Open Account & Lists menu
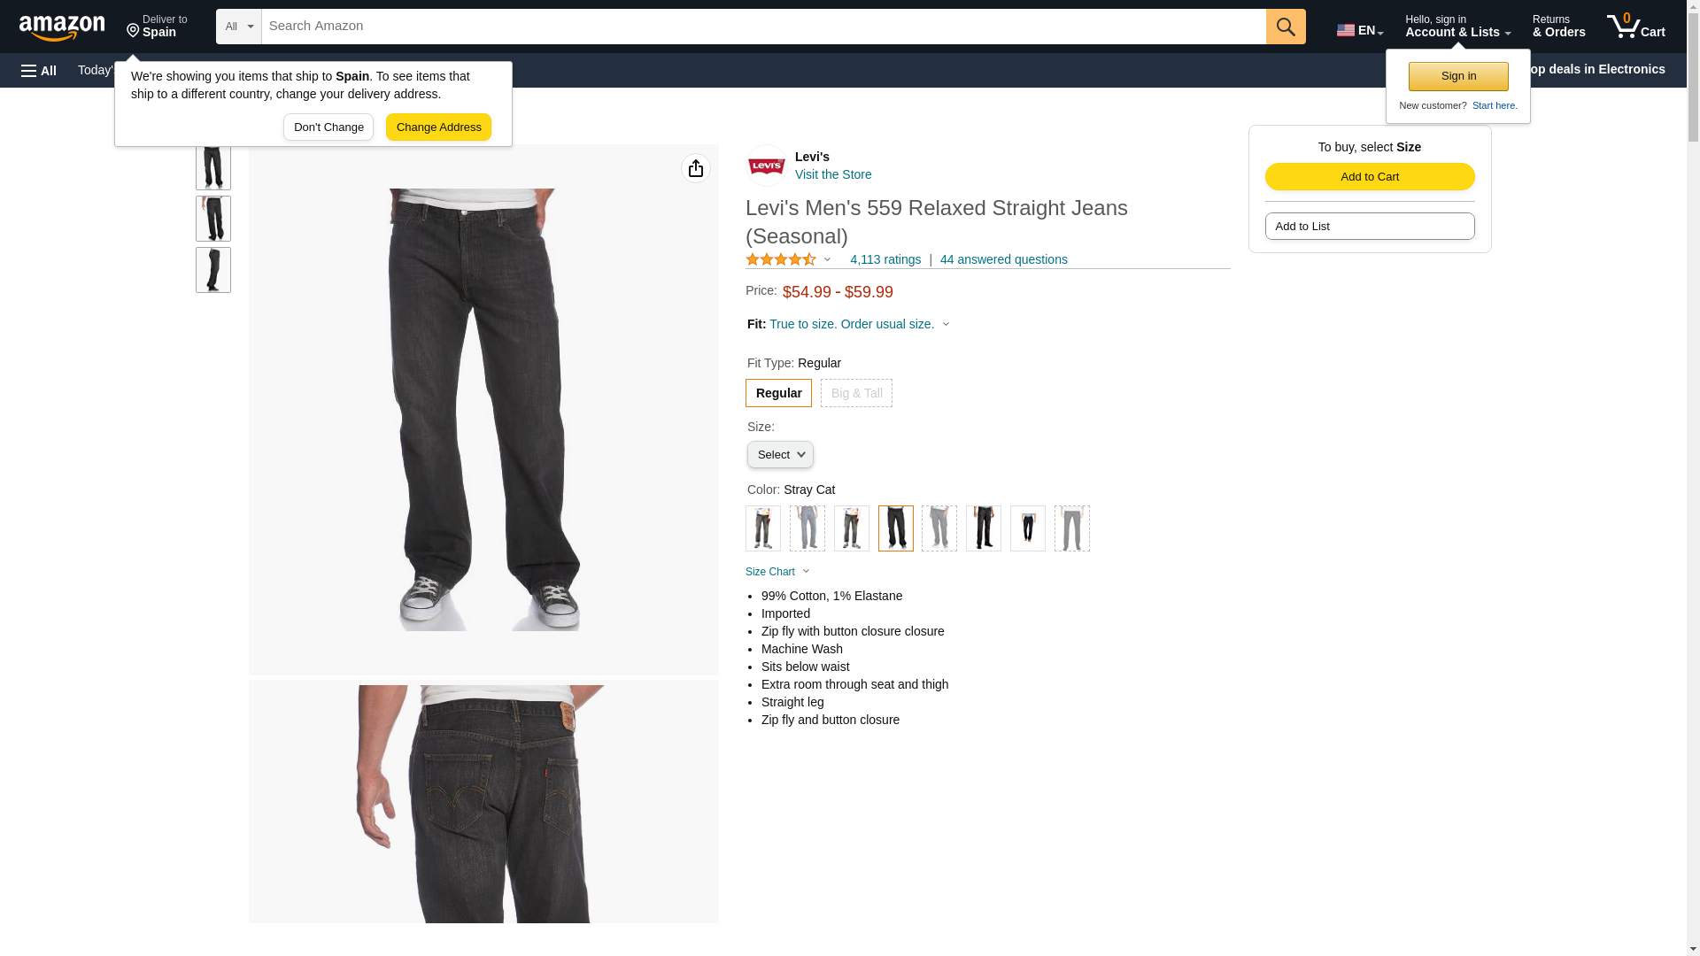The image size is (1700, 956). [1457, 27]
